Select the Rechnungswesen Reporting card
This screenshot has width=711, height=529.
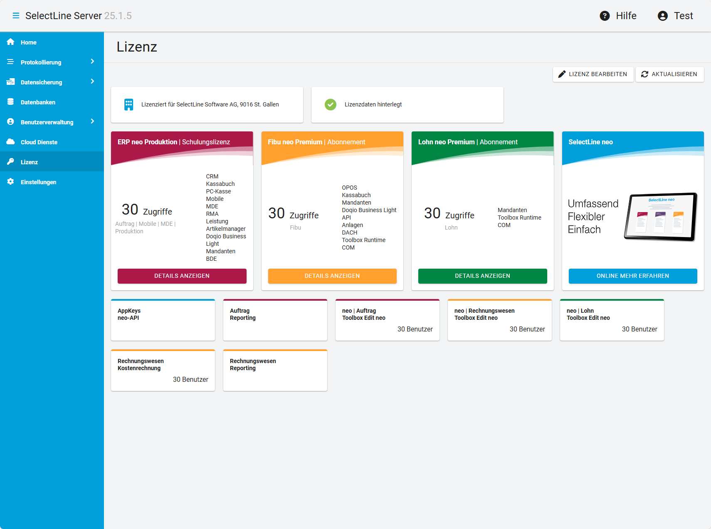coord(275,370)
